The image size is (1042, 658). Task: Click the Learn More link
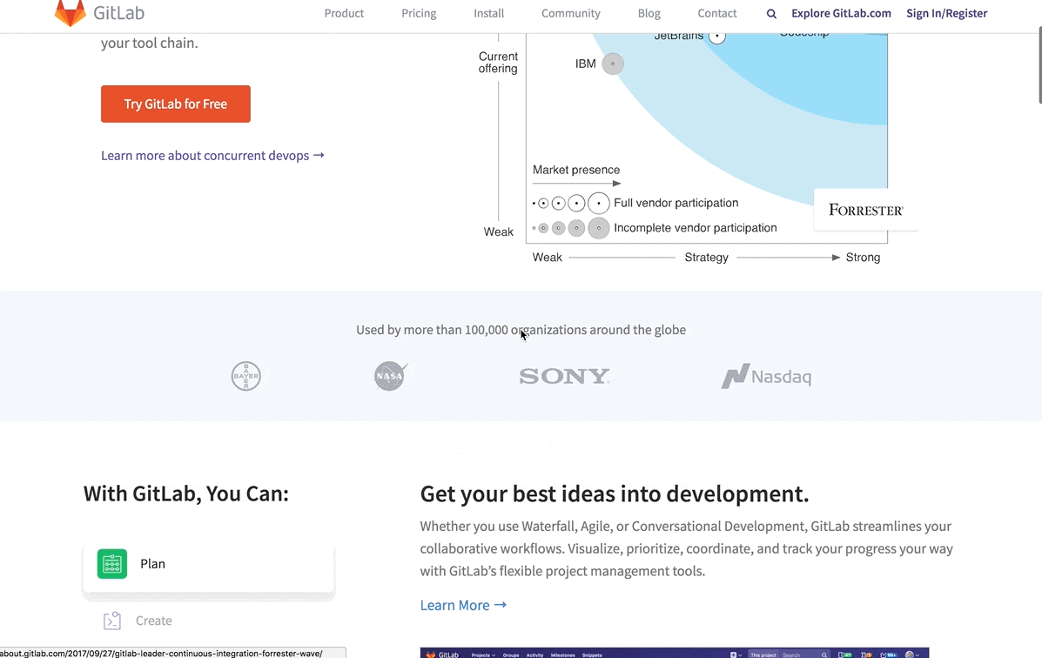tap(463, 605)
